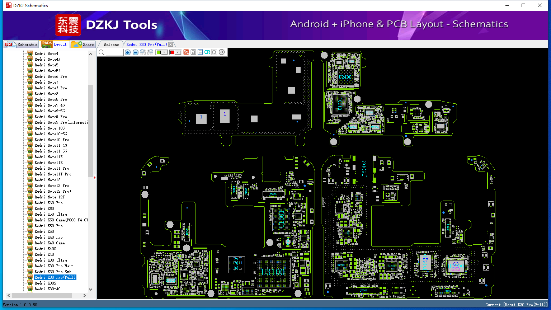Zoom in with the blue plus button
This screenshot has height=310, width=551.
pyautogui.click(x=128, y=52)
